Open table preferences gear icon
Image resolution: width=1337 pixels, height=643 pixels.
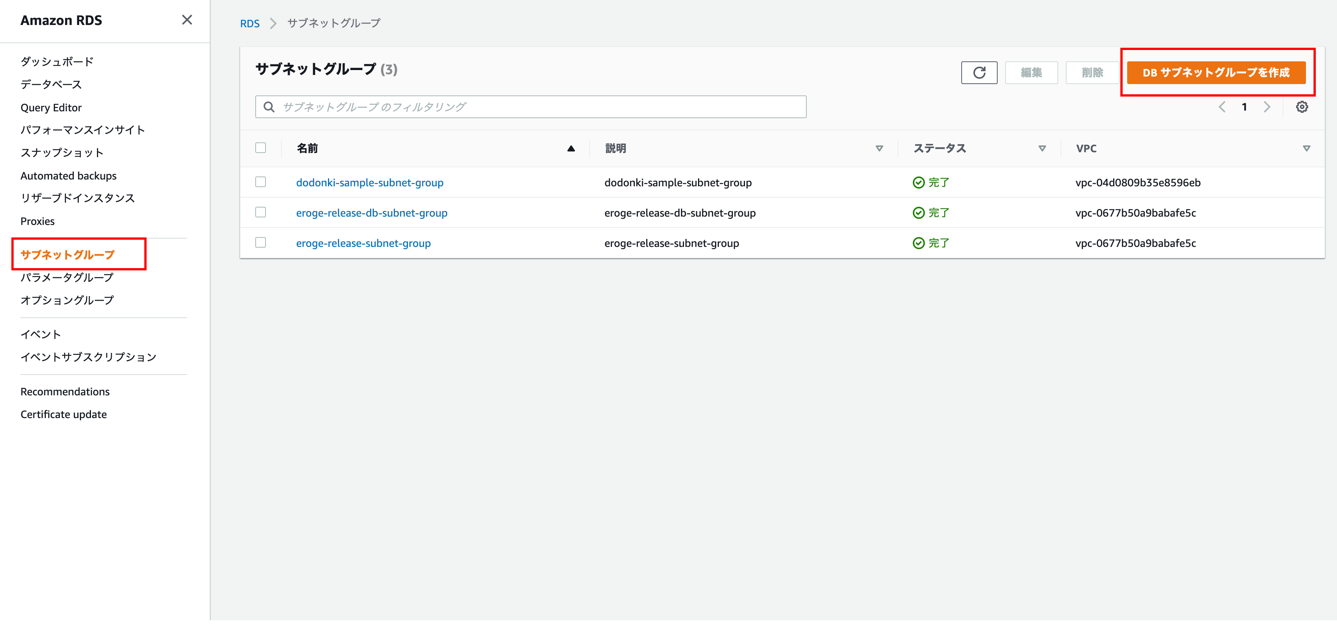click(x=1302, y=107)
